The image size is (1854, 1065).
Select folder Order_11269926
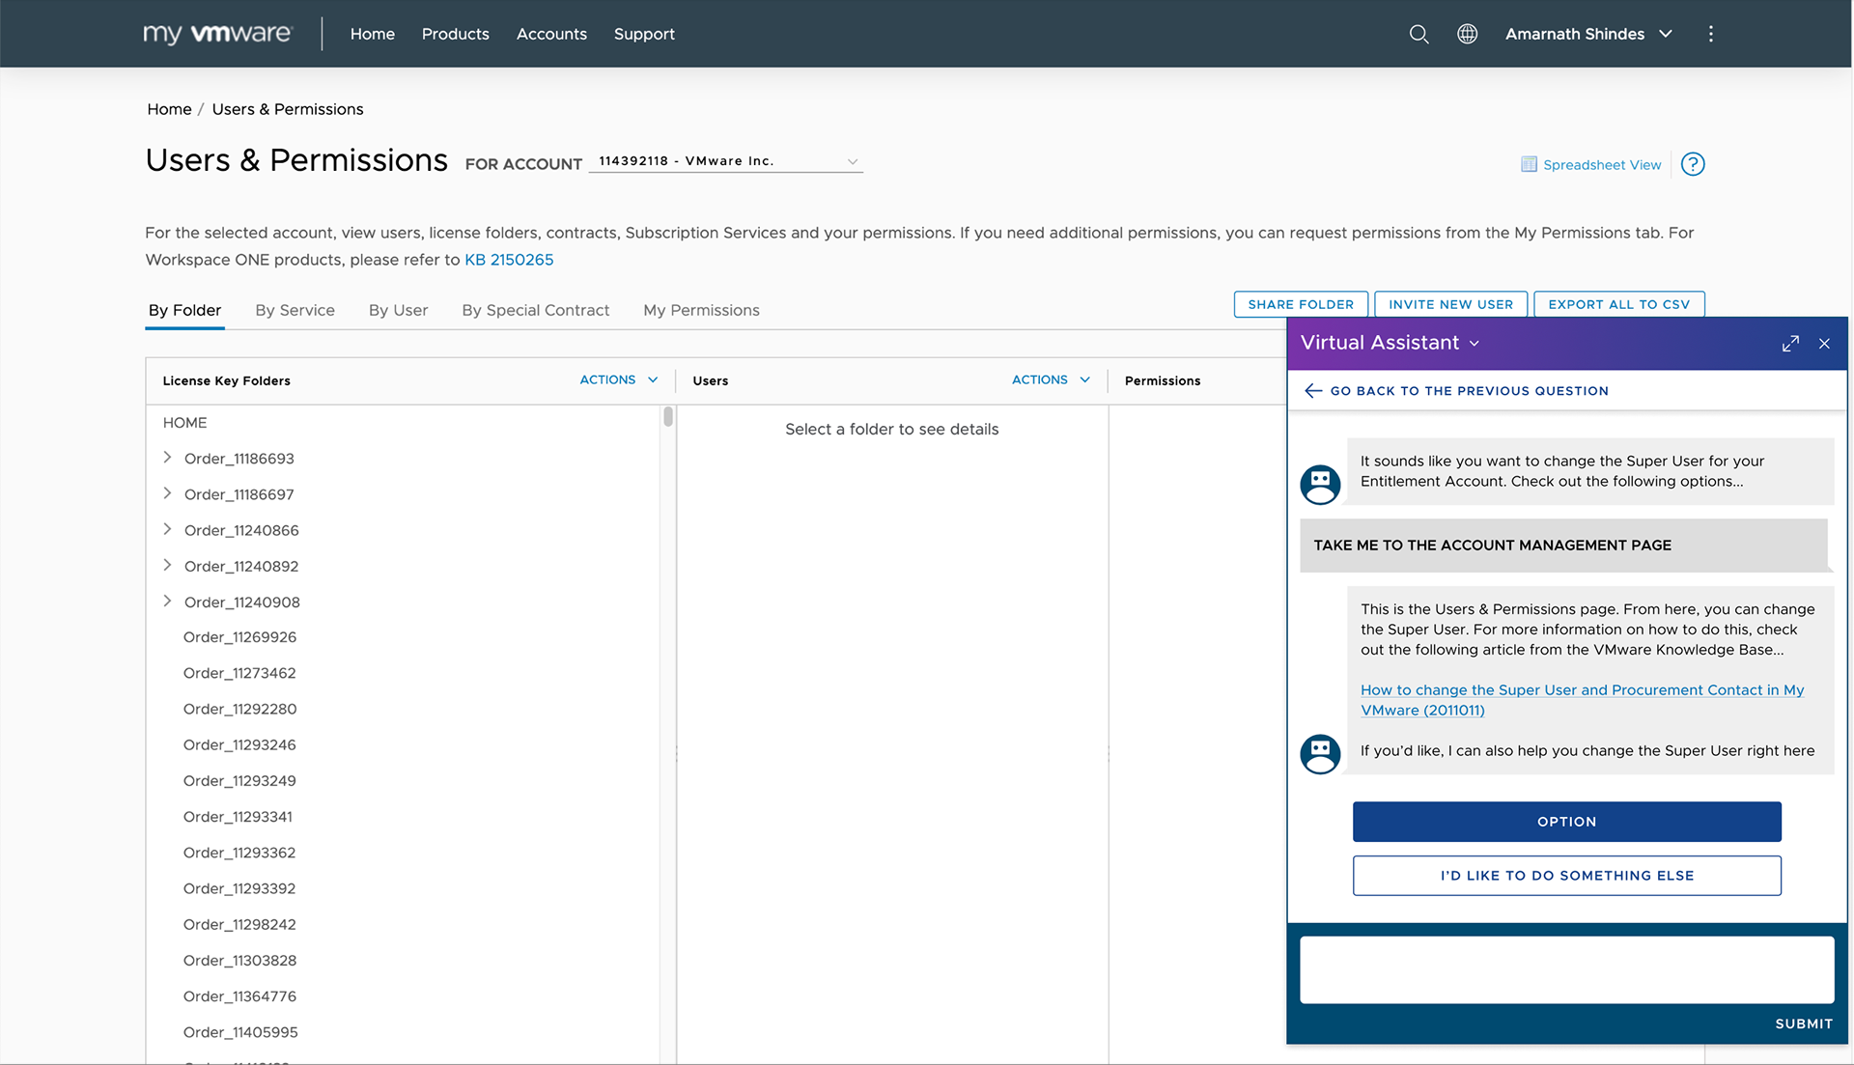pos(239,637)
